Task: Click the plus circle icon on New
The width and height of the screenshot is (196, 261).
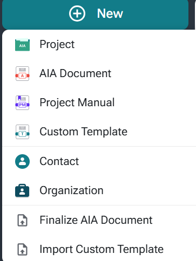Action: click(x=77, y=13)
